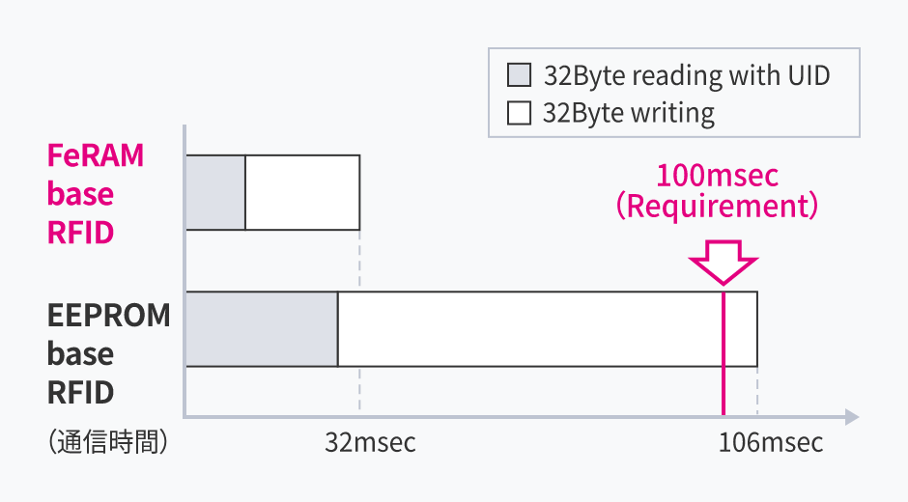The width and height of the screenshot is (908, 502).
Task: Click the "32msec" axis label
Action: 370,443
